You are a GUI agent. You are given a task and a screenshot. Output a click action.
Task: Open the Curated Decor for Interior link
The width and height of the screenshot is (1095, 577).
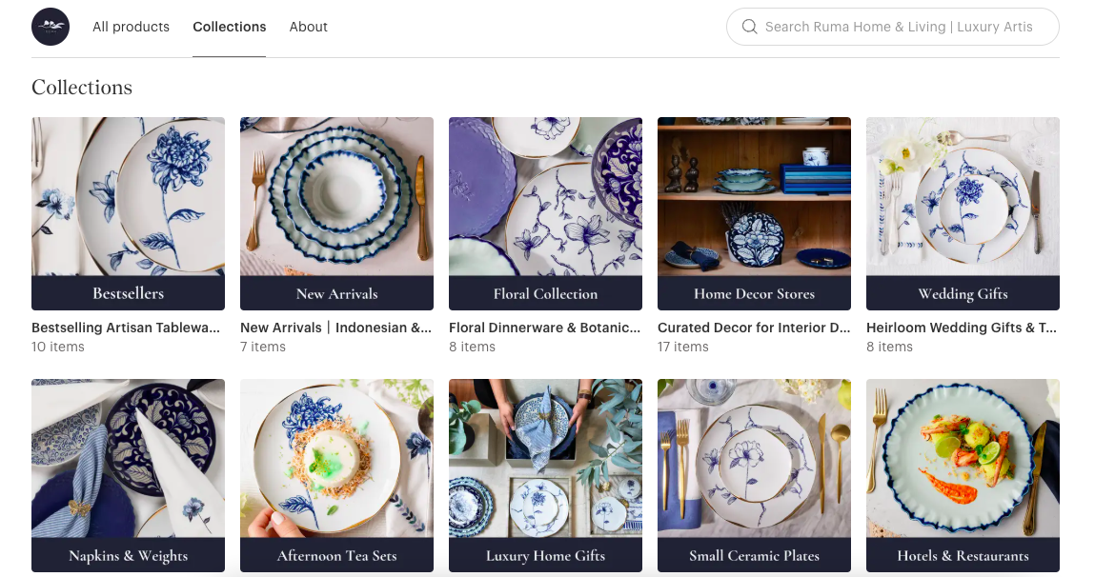[x=754, y=328]
